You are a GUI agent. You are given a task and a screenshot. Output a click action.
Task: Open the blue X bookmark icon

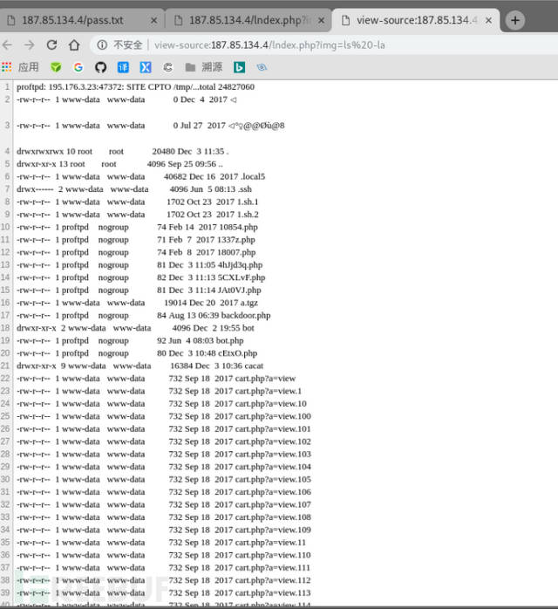(146, 67)
